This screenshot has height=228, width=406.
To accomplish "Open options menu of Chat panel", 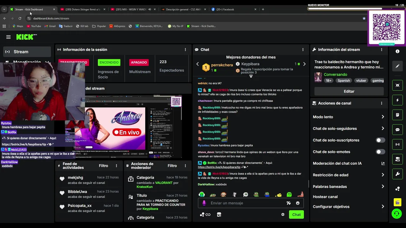I will coord(303,50).
